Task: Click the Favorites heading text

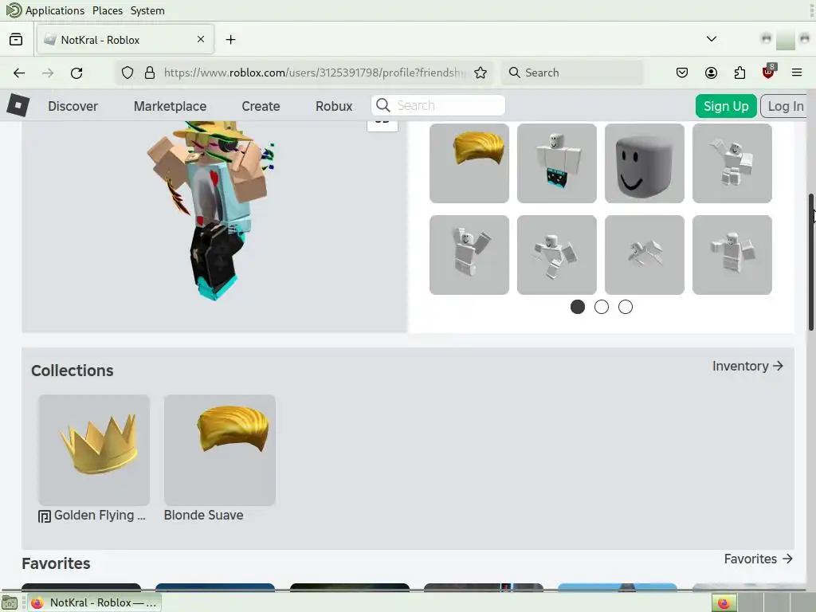Action: pos(57,563)
